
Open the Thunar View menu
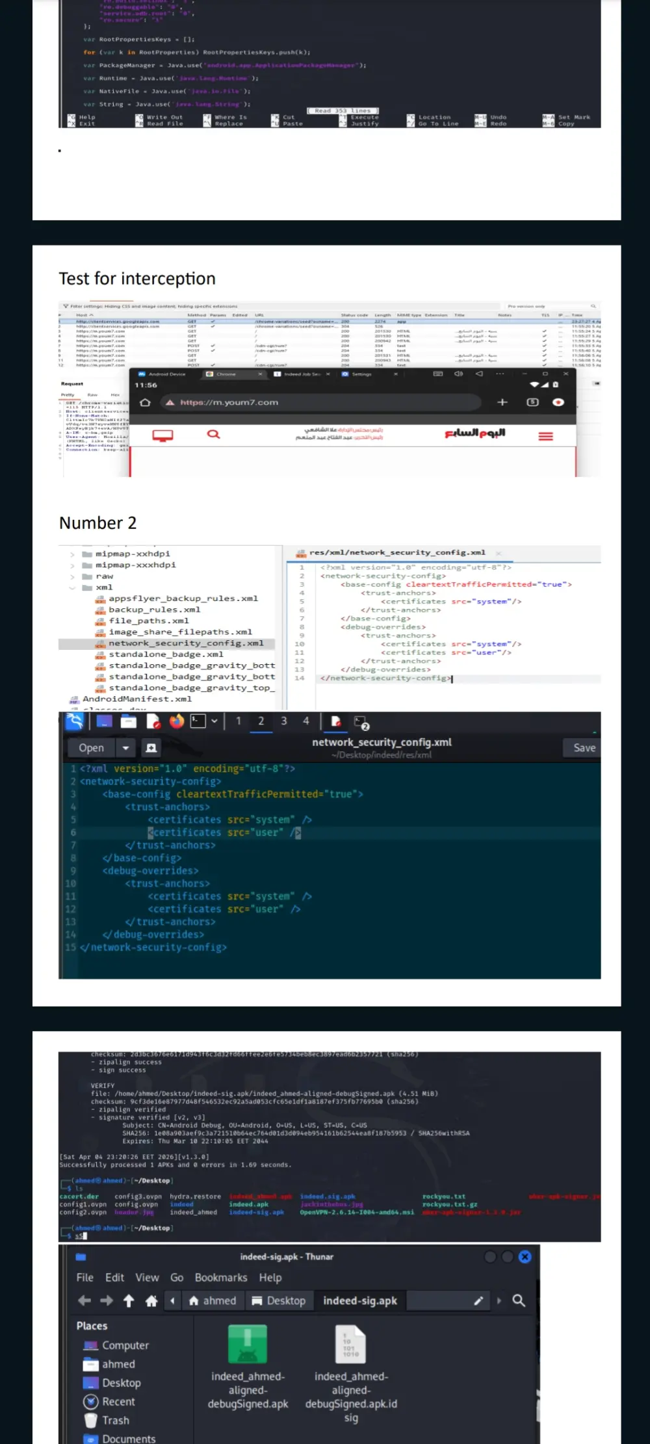[x=147, y=1277]
